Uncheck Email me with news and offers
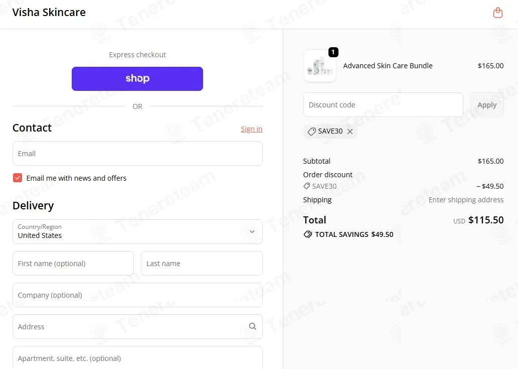518x369 pixels. 18,178
